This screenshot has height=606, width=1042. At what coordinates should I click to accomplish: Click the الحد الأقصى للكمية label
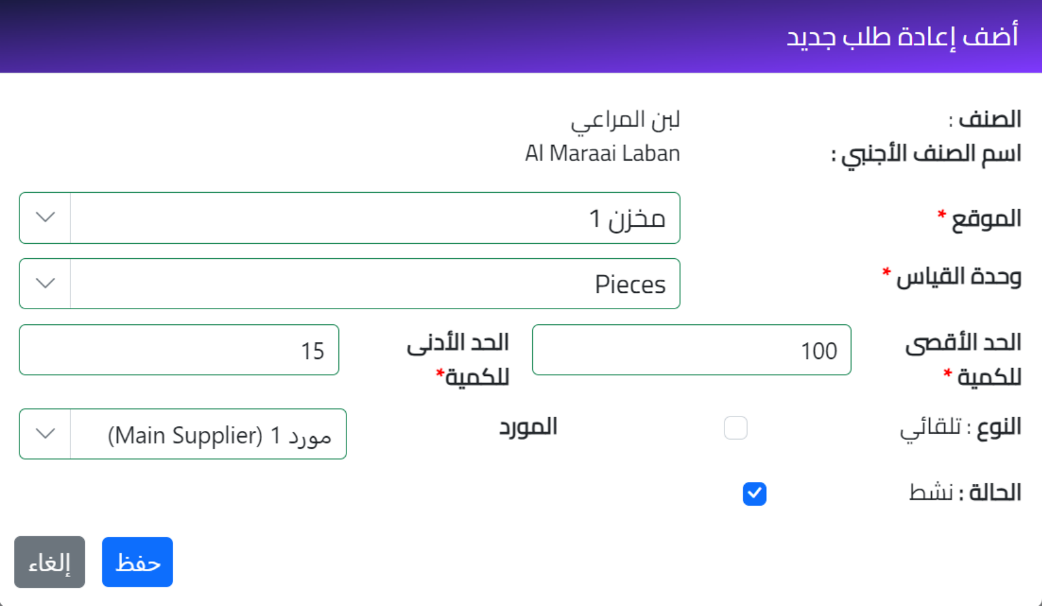(963, 359)
